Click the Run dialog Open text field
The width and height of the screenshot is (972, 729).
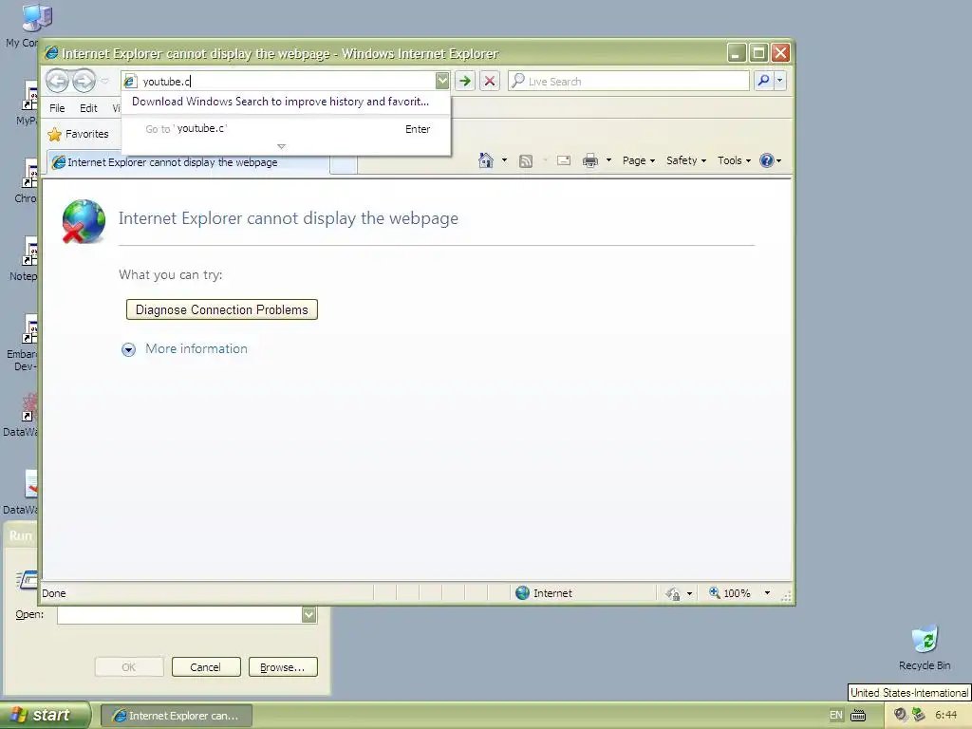pos(179,614)
